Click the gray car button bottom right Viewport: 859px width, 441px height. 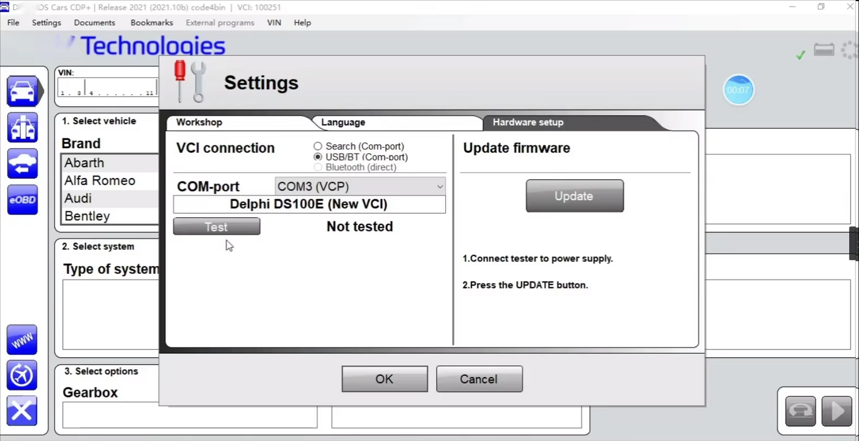tap(800, 411)
